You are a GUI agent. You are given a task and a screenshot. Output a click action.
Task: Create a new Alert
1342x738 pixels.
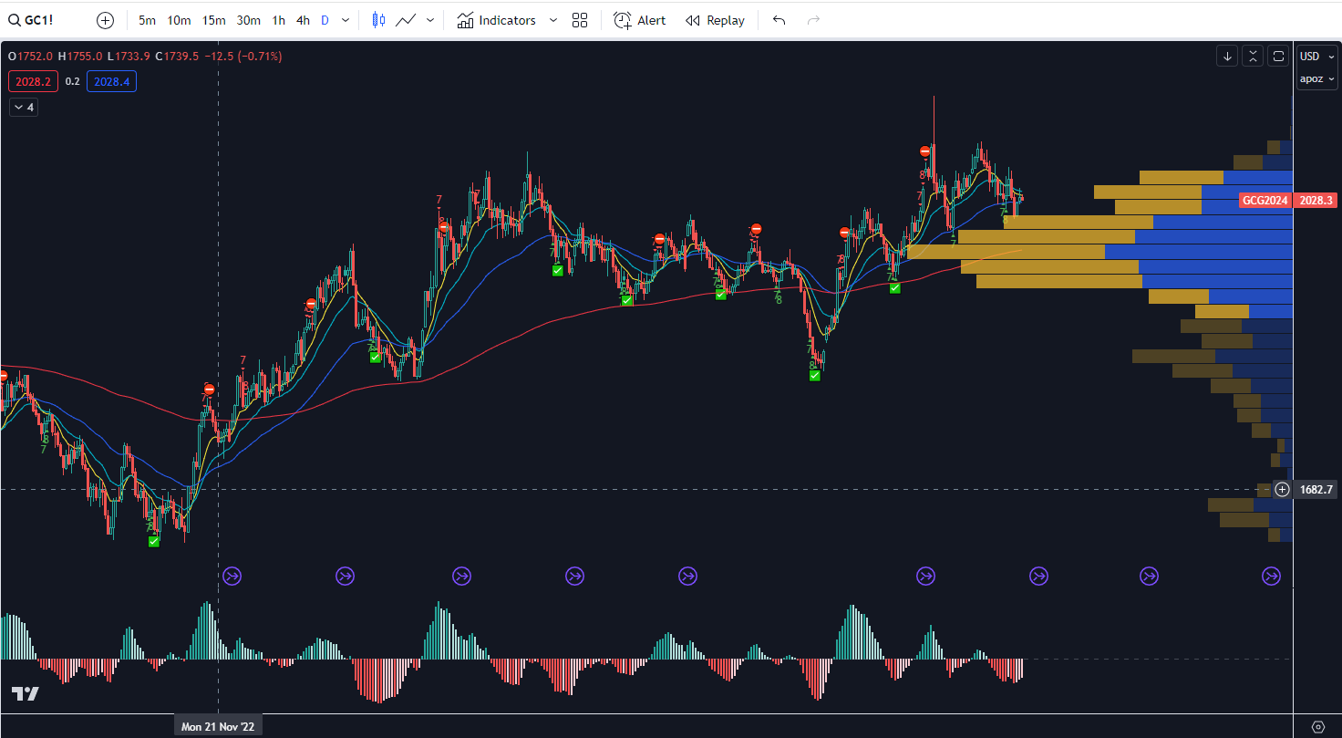coord(639,20)
